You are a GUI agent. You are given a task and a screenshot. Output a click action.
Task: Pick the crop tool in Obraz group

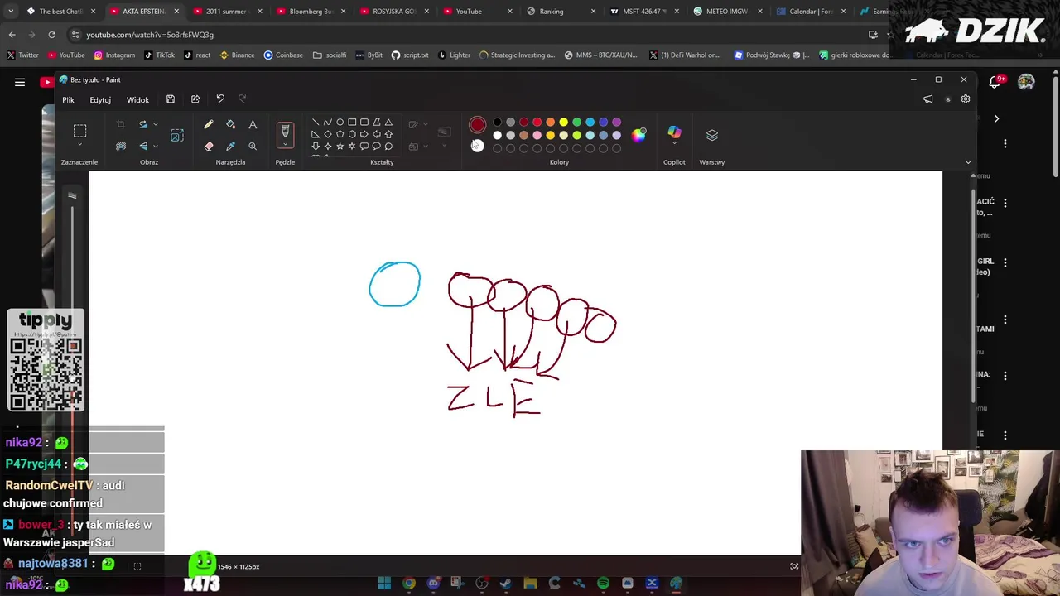click(121, 124)
